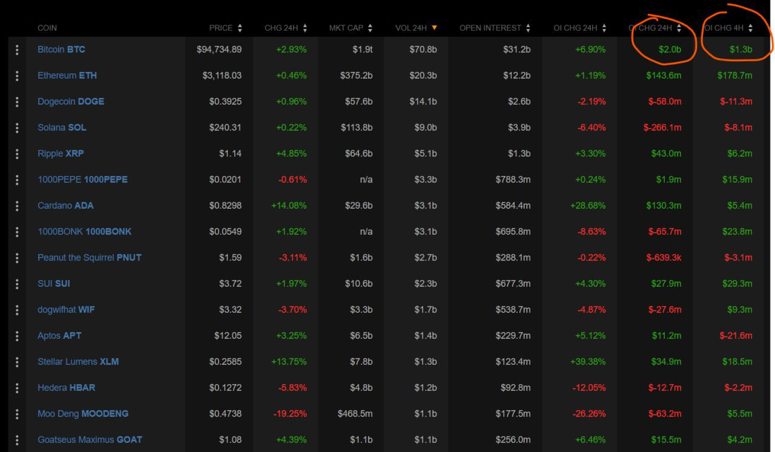Click the orange sort arrow on VOL 24H
The image size is (775, 452).
(434, 28)
